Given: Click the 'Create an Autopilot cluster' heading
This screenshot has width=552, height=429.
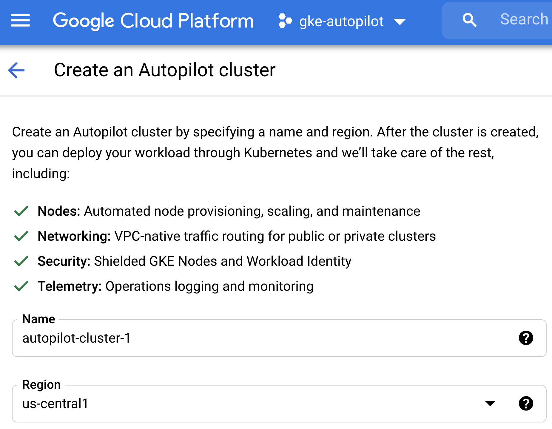Looking at the screenshot, I should coord(165,70).
